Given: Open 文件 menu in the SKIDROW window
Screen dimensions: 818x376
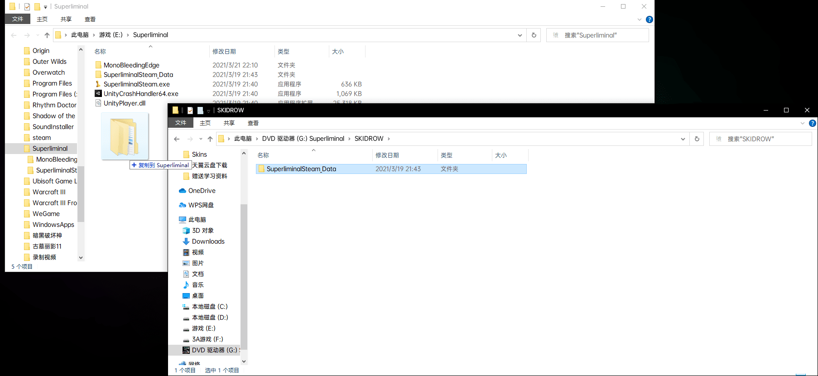Looking at the screenshot, I should click(x=181, y=123).
